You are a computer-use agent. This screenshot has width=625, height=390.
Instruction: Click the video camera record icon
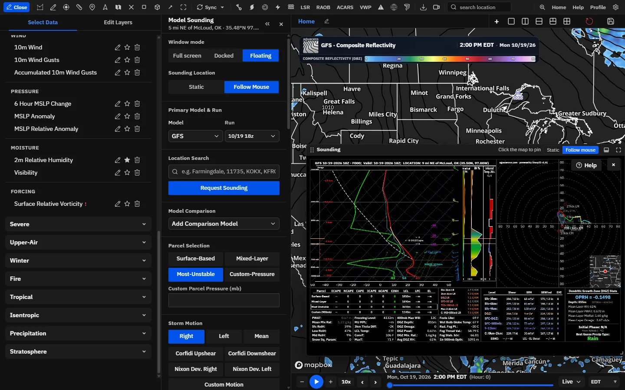pos(436,7)
